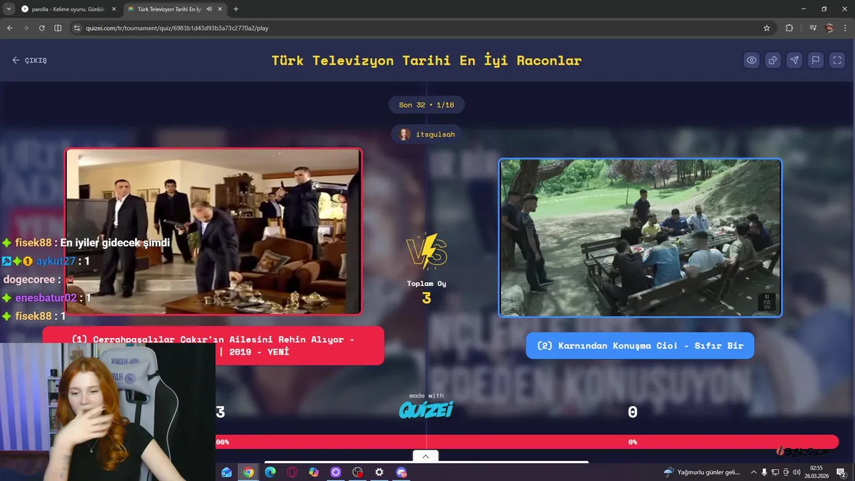Click the dice random icon in quiz header
This screenshot has width=855, height=481.
[773, 60]
